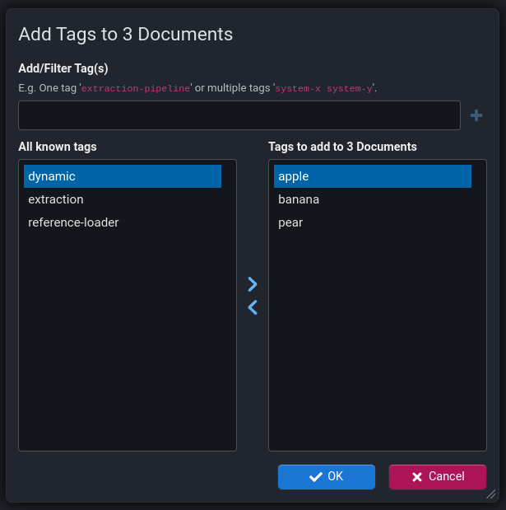Click the 'system-x system-y' example text

click(324, 87)
